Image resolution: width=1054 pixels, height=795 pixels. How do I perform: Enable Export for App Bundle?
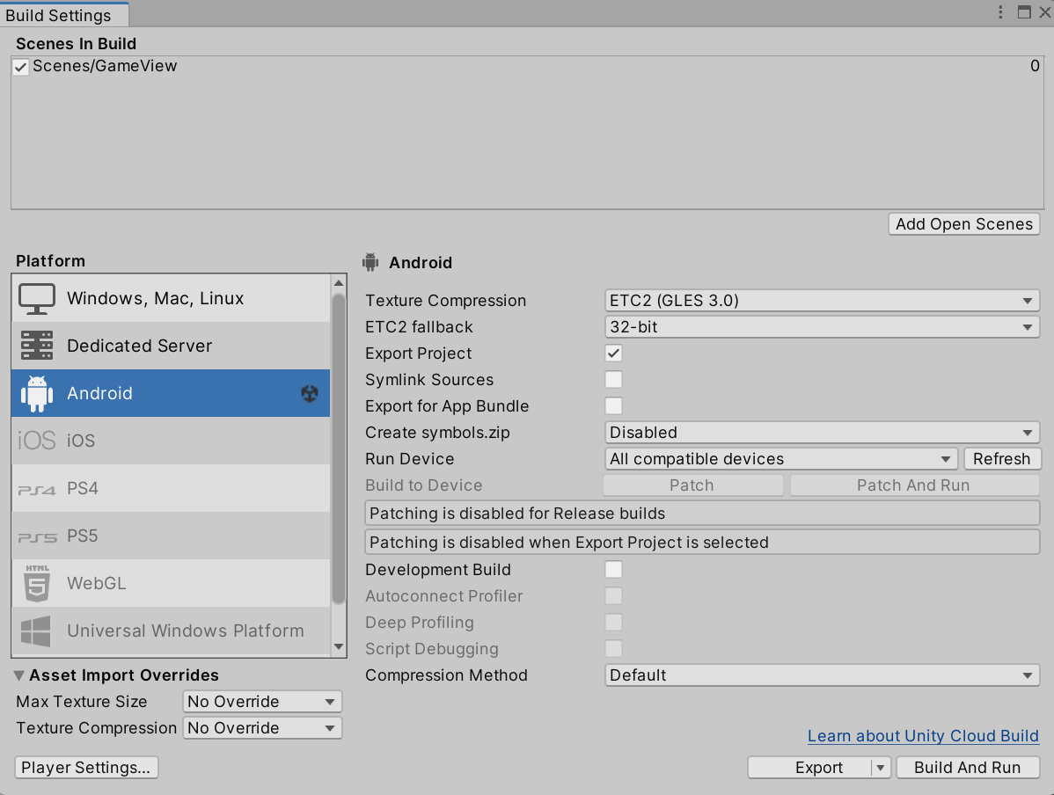tap(612, 405)
